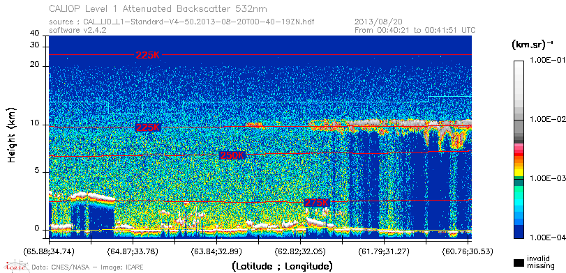Click the '(64.87;33.78)' x-axis tick label

pyautogui.click(x=133, y=251)
